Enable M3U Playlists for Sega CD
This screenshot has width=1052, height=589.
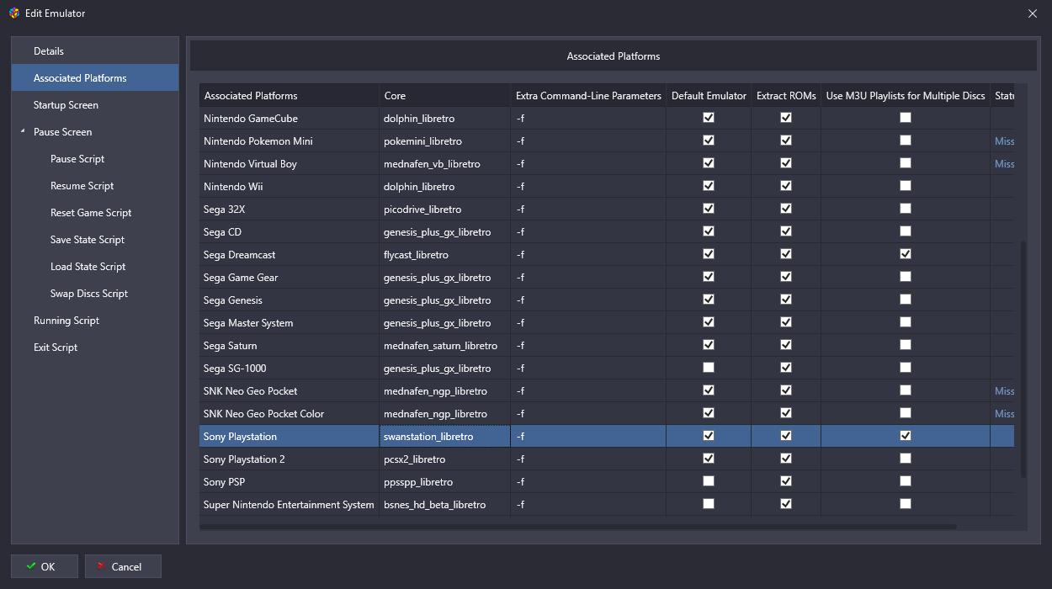pos(906,231)
